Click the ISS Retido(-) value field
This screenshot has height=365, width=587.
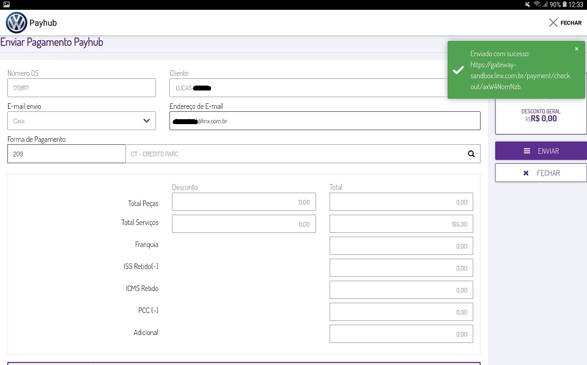click(x=401, y=268)
